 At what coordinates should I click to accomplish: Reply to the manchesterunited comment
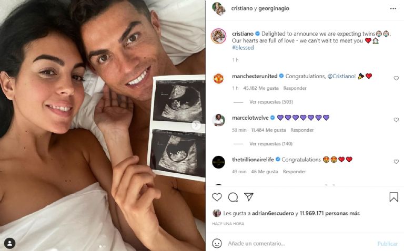click(x=295, y=88)
